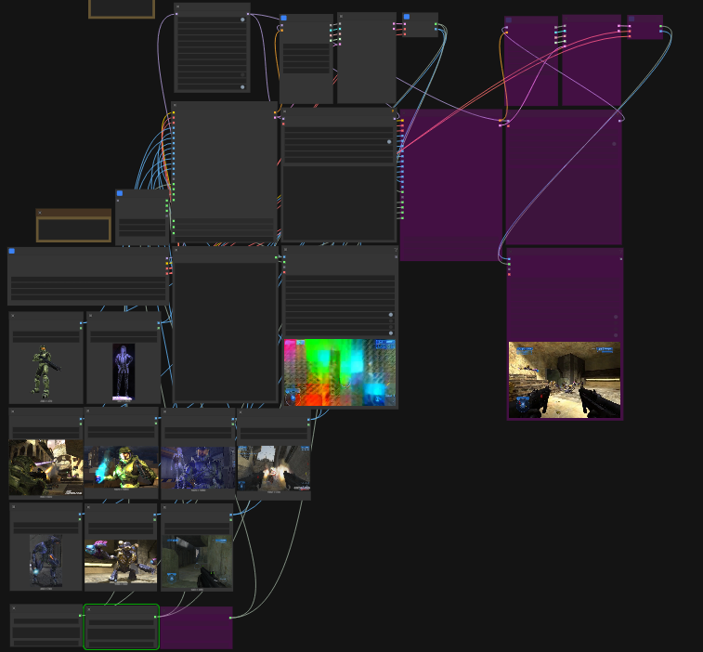703x652 pixels.
Task: Collapse the tan note node on the left
Action: [x=40, y=213]
